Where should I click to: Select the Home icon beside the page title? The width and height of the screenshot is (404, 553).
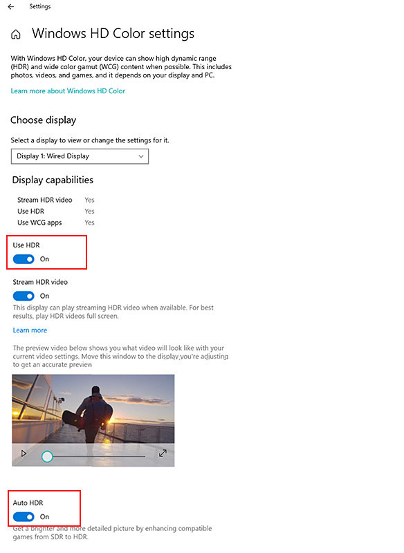click(x=15, y=33)
